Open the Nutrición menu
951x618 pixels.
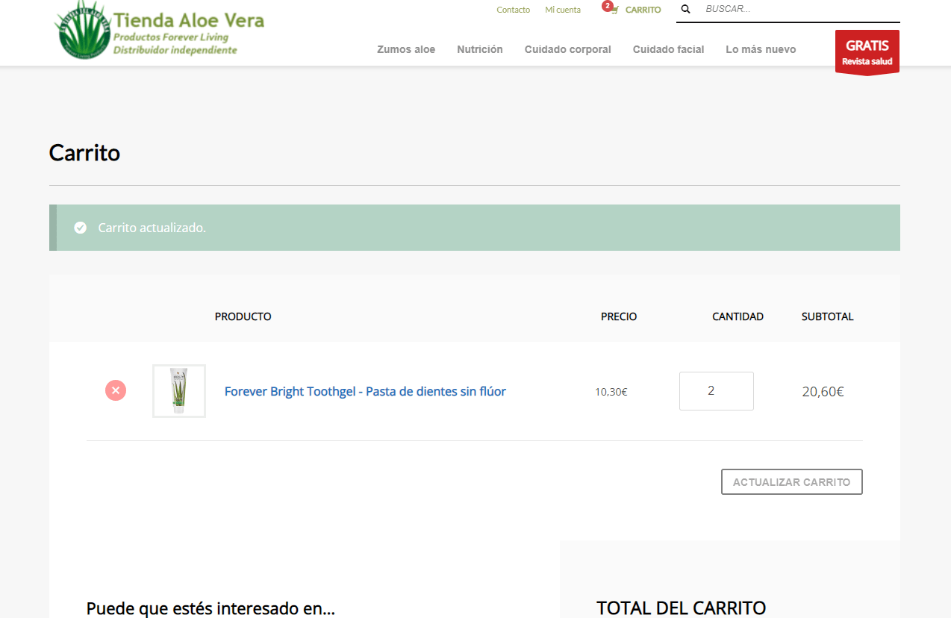click(480, 49)
